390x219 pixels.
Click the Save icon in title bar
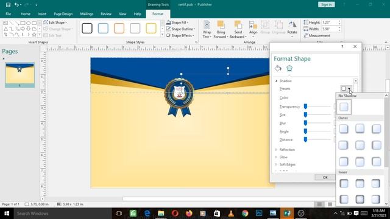(x=8, y=5)
